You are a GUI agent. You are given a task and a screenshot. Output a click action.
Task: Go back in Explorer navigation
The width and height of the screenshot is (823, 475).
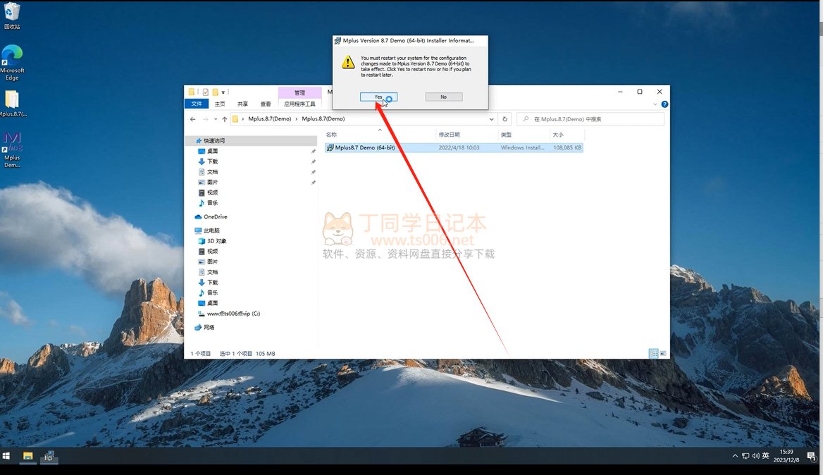[192, 119]
